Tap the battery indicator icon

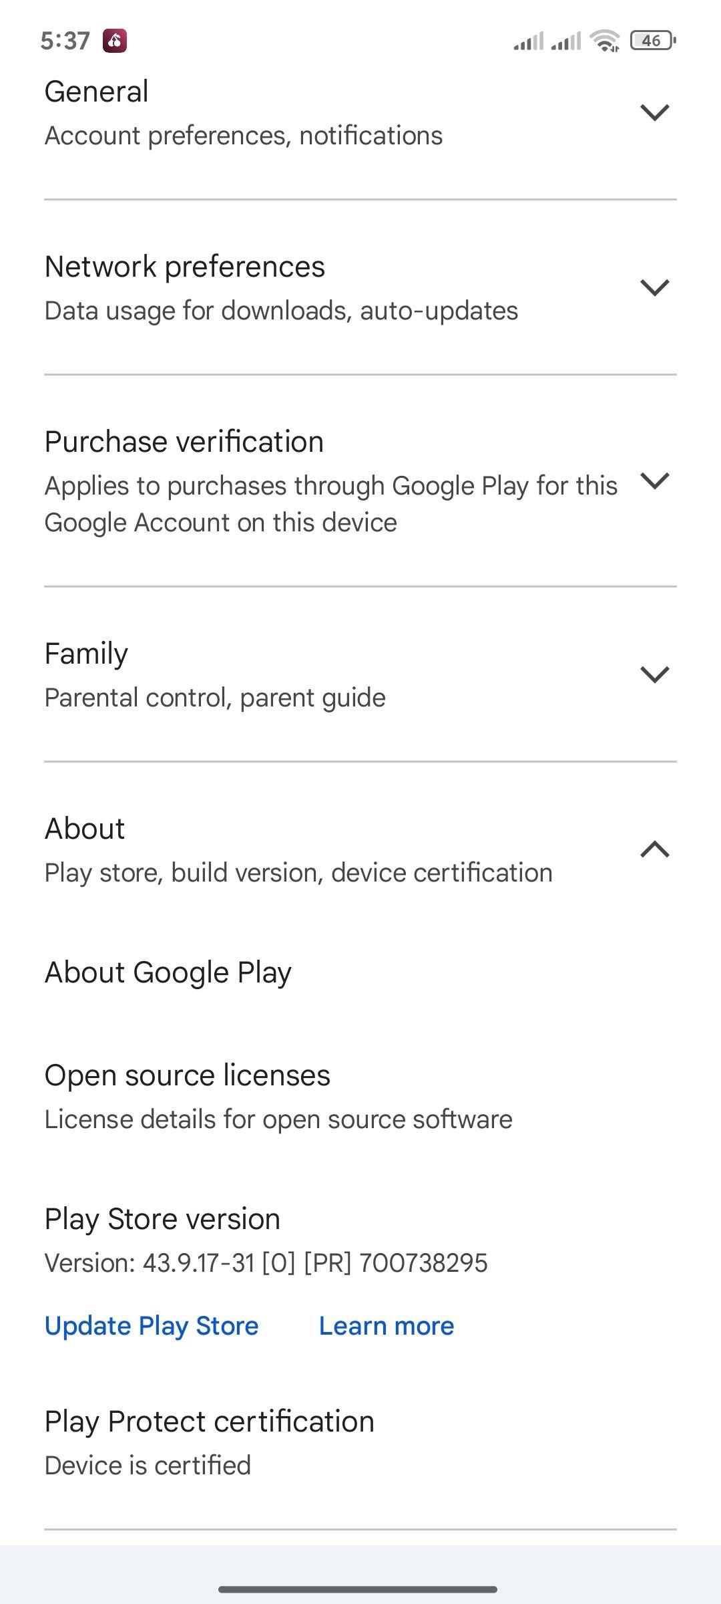pyautogui.click(x=653, y=41)
